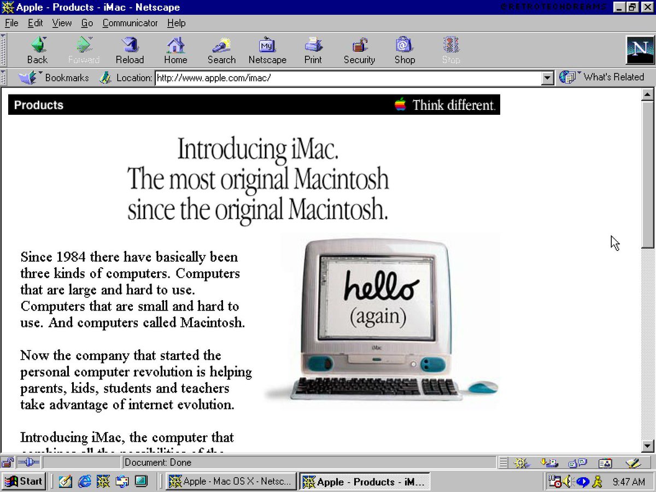Click the AIM running man tray icon
656x492 pixels.
[x=598, y=482]
